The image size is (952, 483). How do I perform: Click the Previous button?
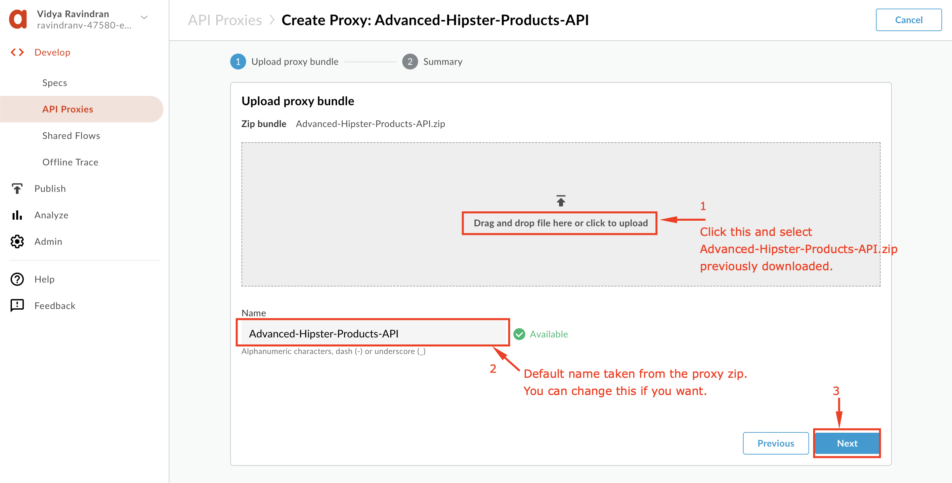pyautogui.click(x=775, y=443)
